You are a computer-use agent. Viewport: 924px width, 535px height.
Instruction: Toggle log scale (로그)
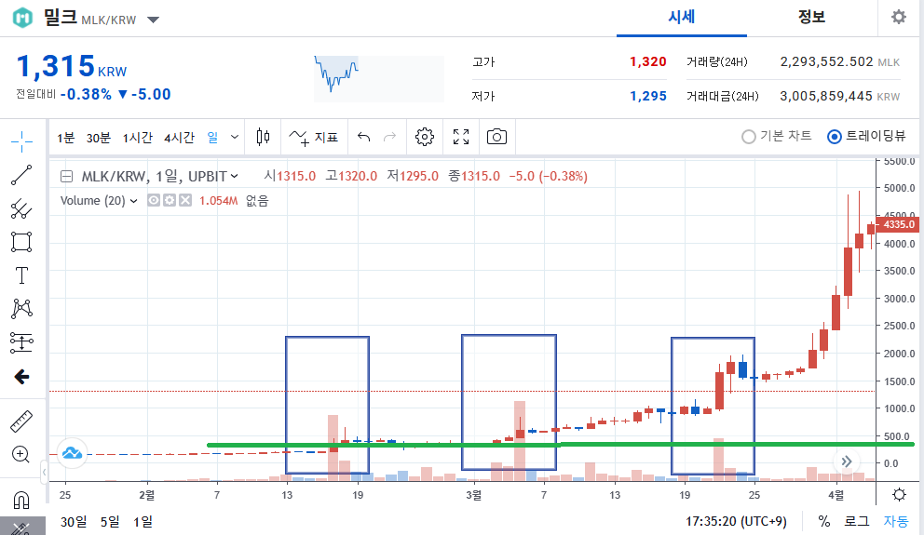point(857,521)
